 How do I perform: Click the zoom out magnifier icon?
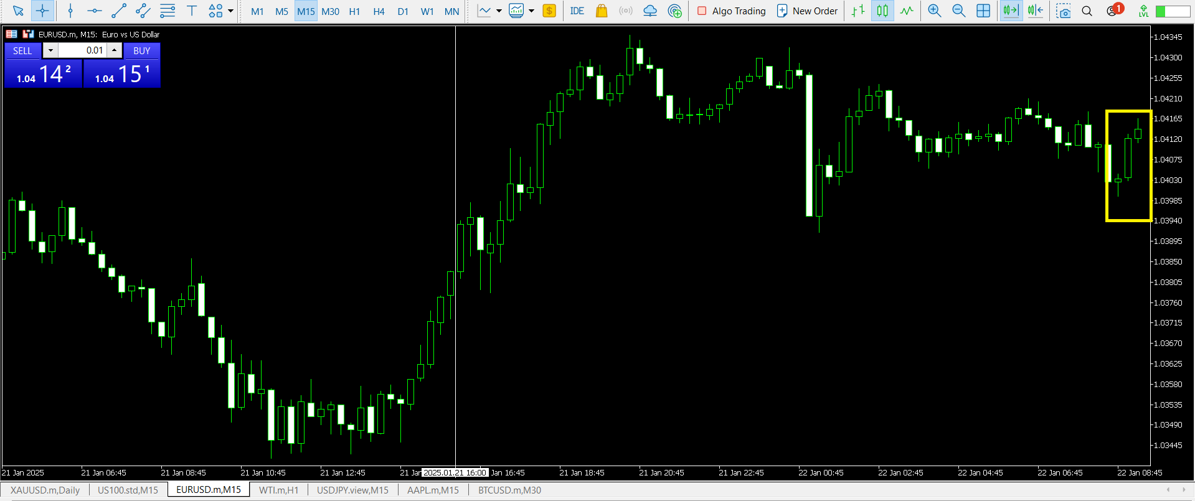pos(958,11)
